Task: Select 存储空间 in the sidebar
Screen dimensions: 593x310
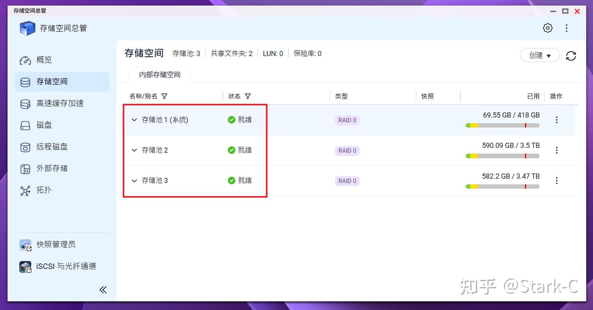Action: pyautogui.click(x=62, y=82)
